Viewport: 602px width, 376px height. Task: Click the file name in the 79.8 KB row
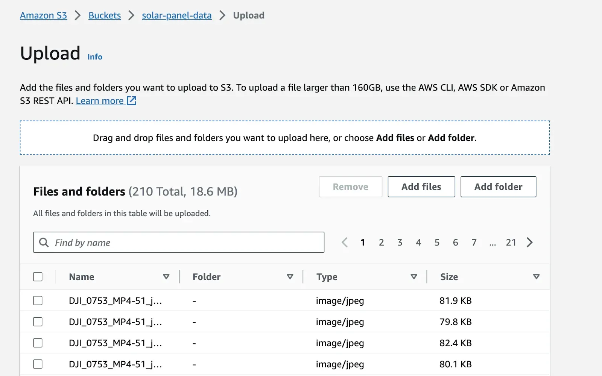[116, 322]
